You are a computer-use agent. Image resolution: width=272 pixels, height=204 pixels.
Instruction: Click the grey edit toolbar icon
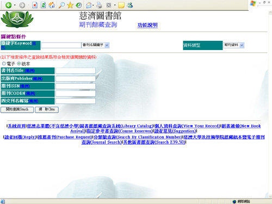click(x=109, y=5)
